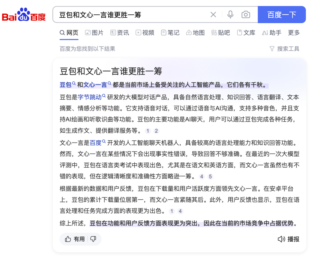Screen dimensions: 324x256
Task: Follow the 文心一言 link in summary
Action: click(x=95, y=85)
